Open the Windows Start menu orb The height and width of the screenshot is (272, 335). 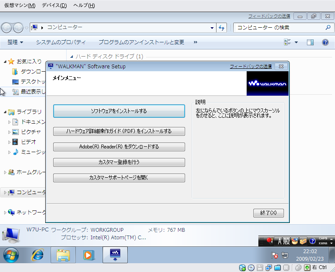pos(11,255)
